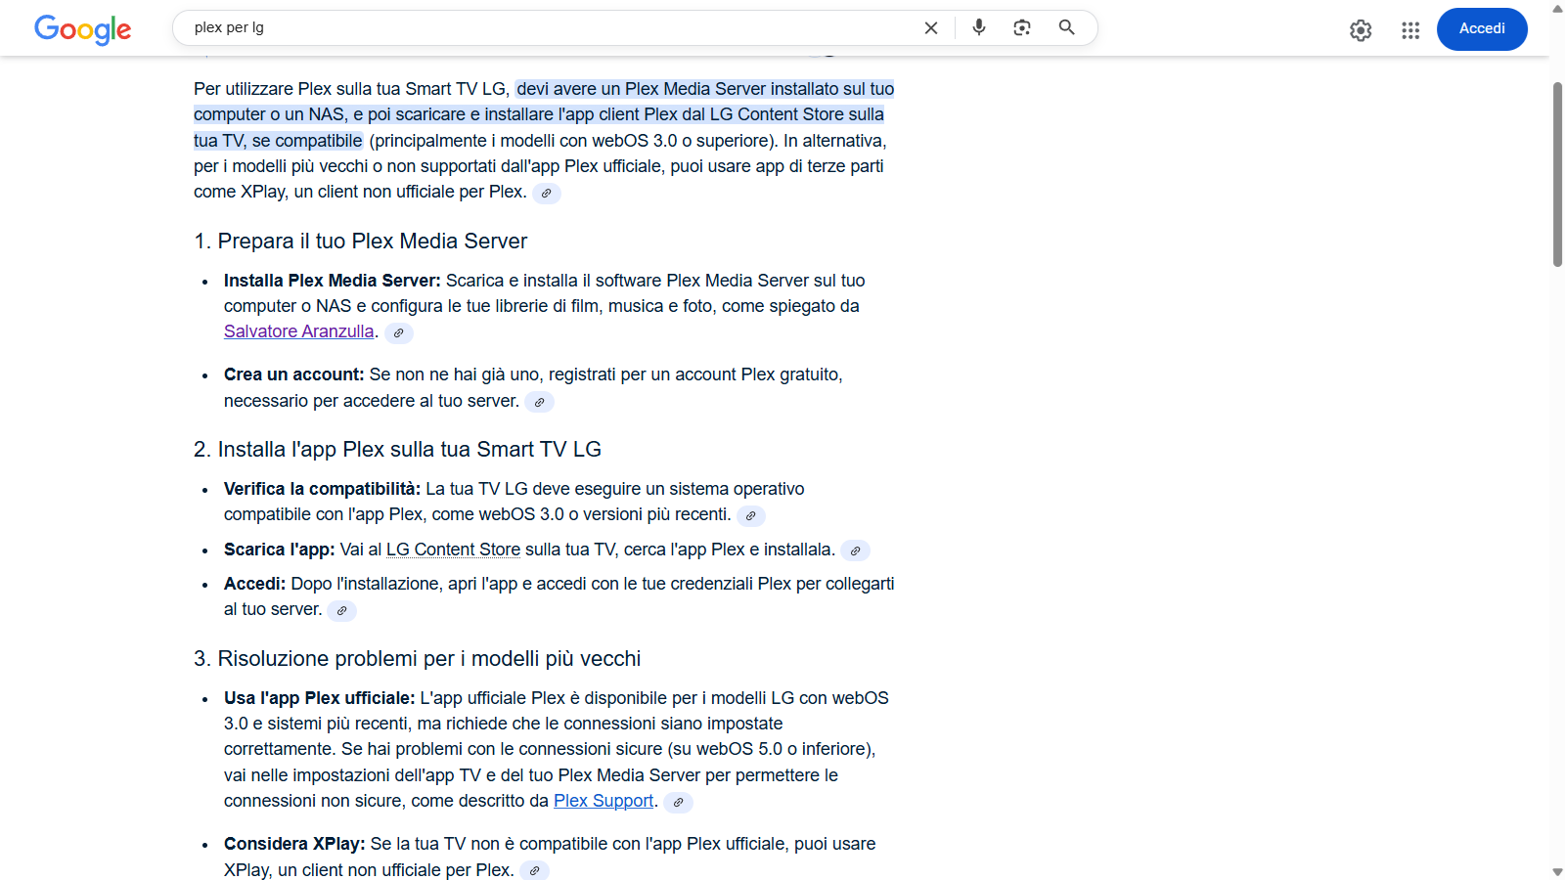
Task: Click heading '2. Installa l'app Plex sulla tua Smart TV LG'
Action: point(397,450)
